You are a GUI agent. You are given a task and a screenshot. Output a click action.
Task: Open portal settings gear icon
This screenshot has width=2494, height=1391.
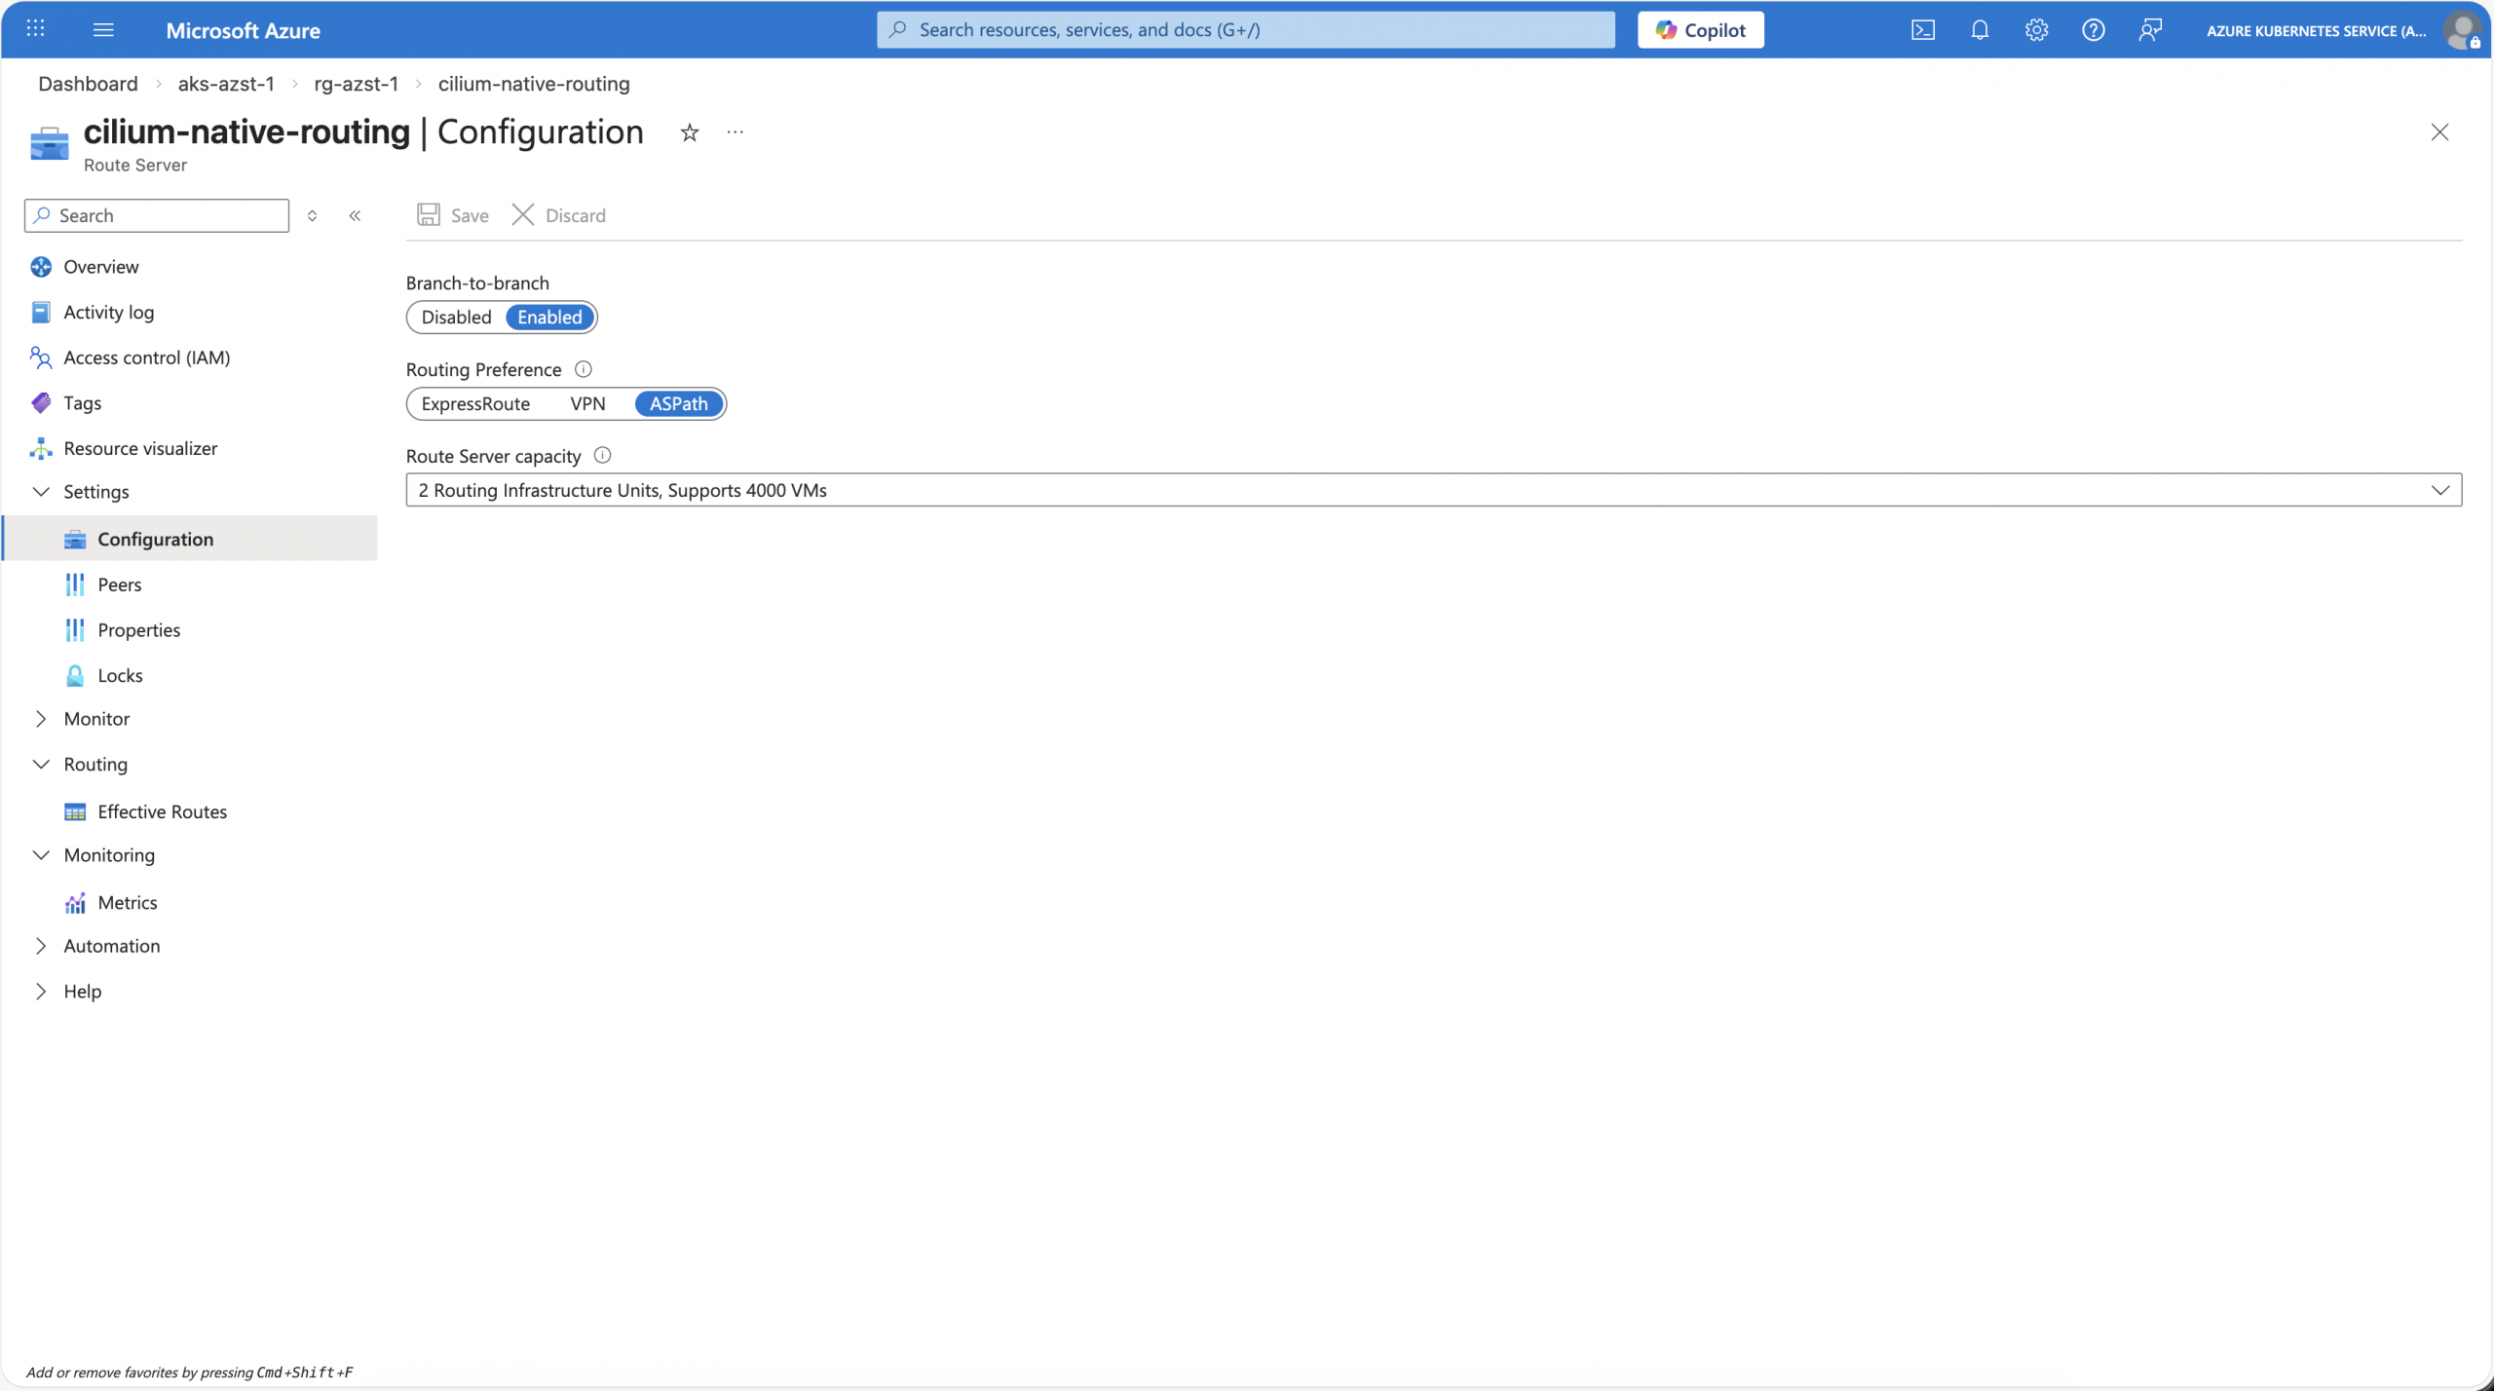2036,30
